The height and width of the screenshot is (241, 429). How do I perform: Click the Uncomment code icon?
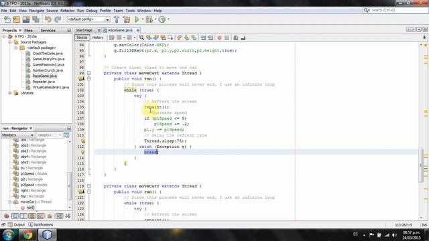[x=243, y=37]
